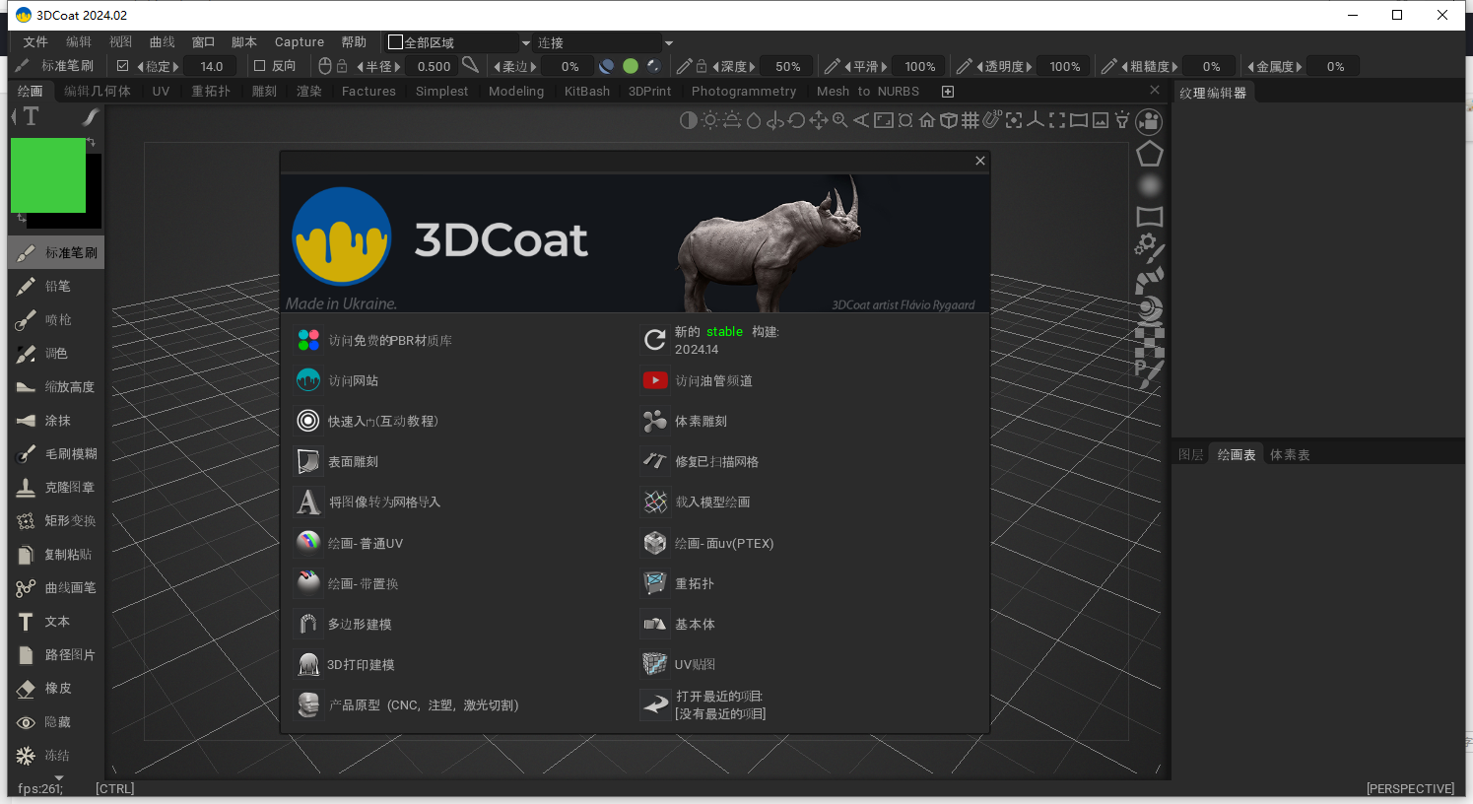This screenshot has width=1473, height=804.
Task: Click the green foreground color swatch
Action: coord(47,175)
